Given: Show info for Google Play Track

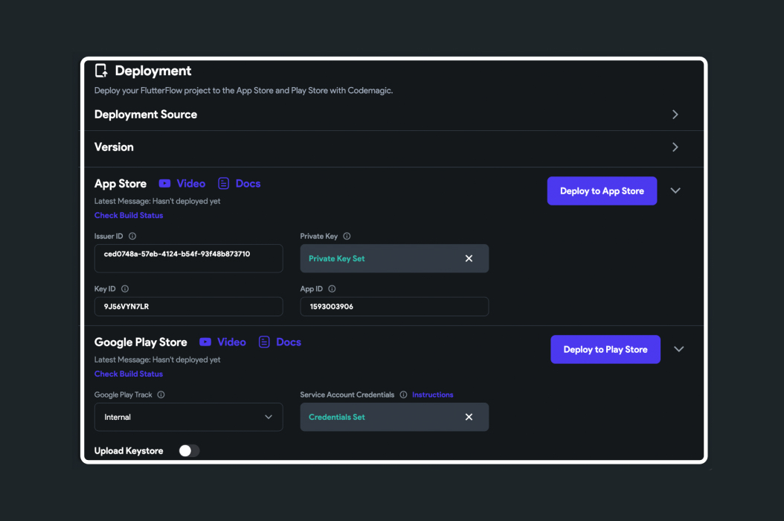Looking at the screenshot, I should pyautogui.click(x=161, y=394).
